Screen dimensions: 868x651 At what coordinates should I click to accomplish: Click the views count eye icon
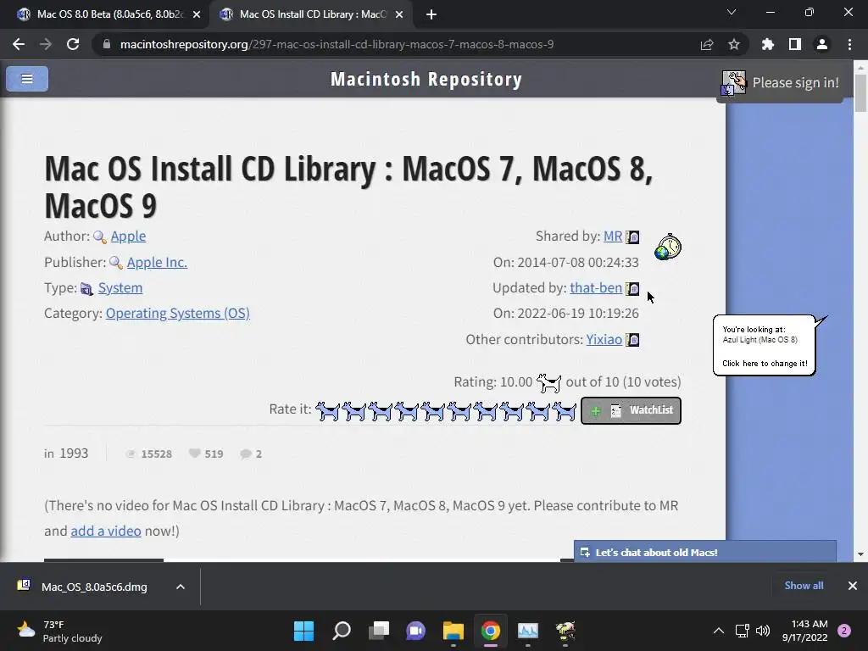pyautogui.click(x=131, y=454)
